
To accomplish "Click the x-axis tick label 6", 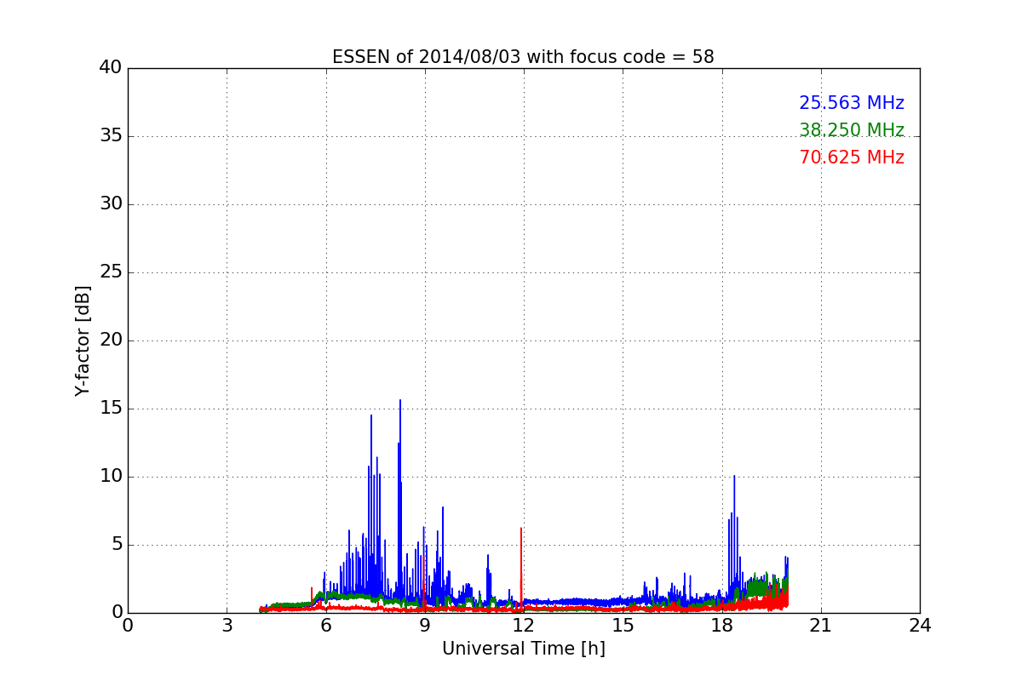I will (325, 626).
